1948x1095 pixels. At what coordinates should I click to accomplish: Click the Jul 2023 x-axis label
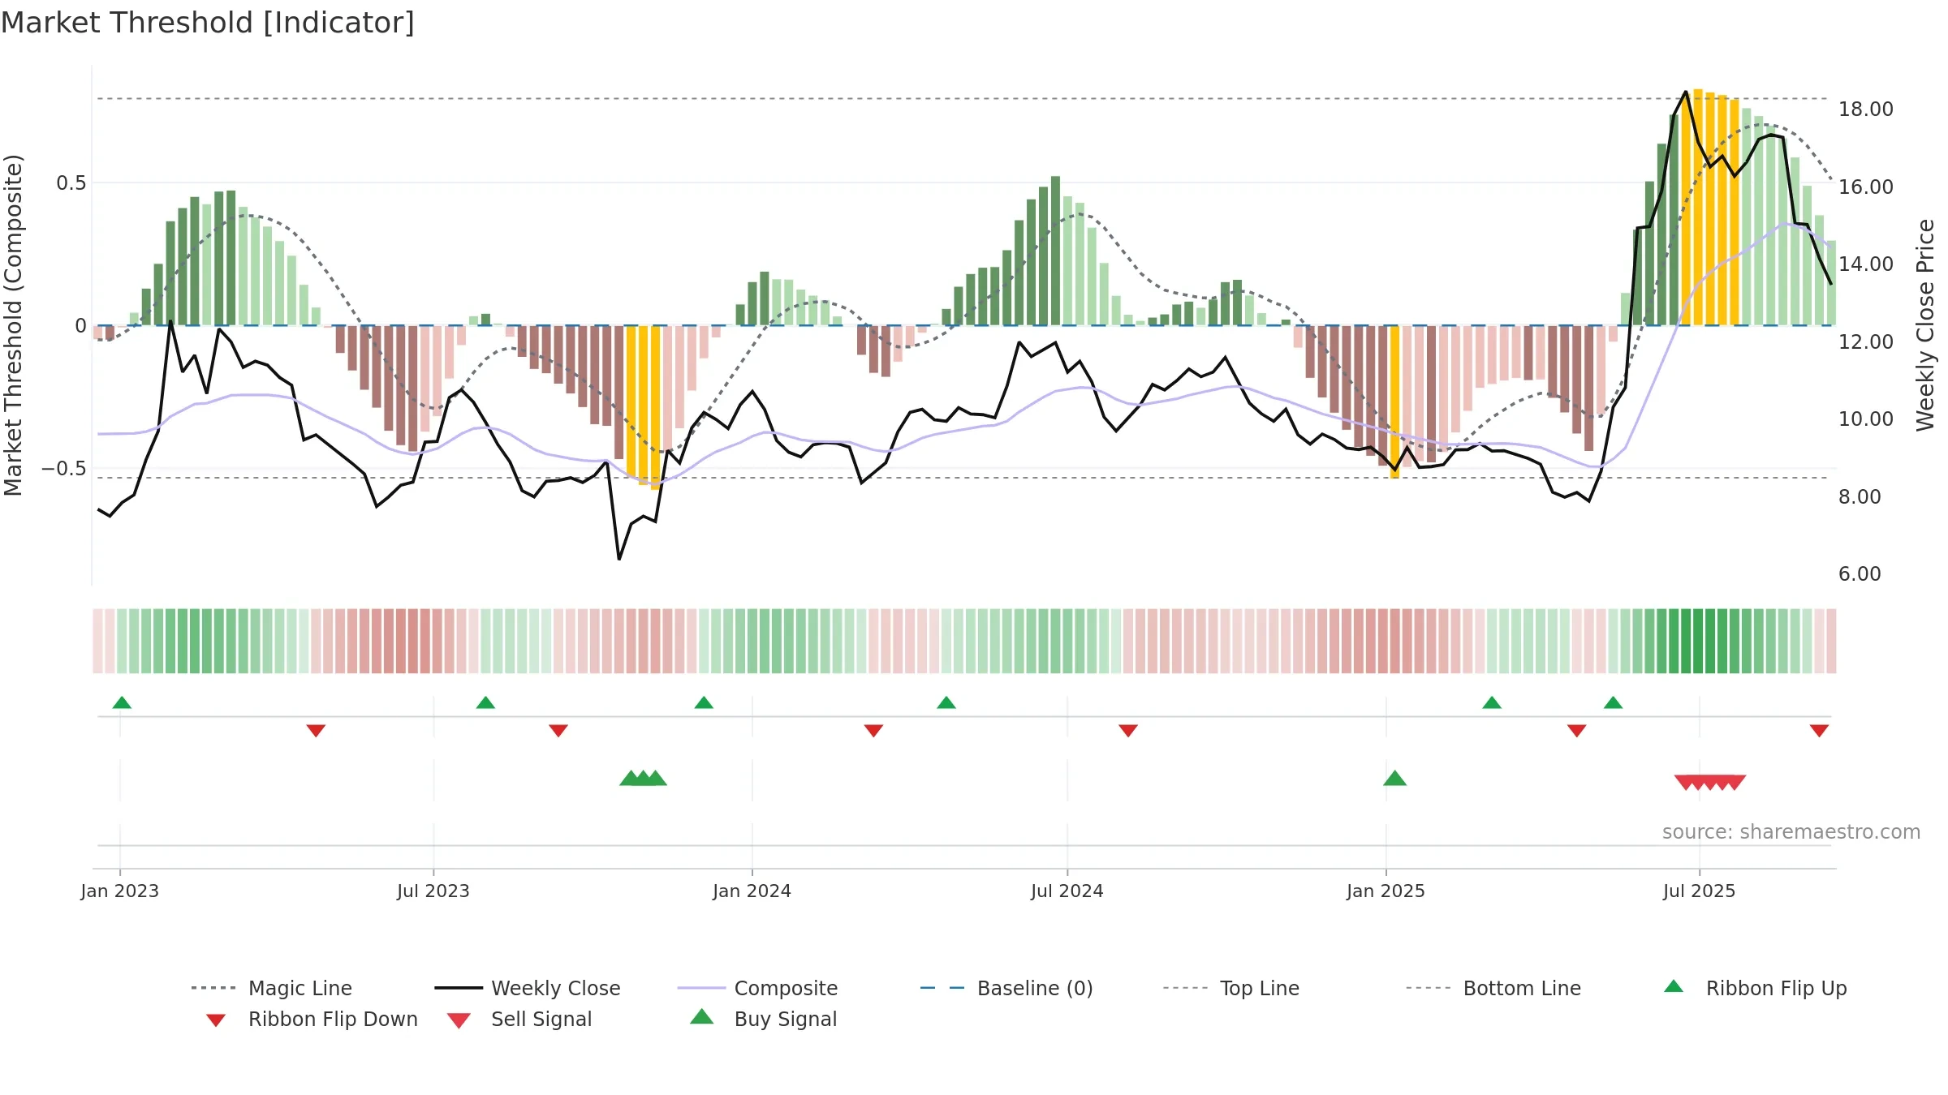click(x=433, y=891)
